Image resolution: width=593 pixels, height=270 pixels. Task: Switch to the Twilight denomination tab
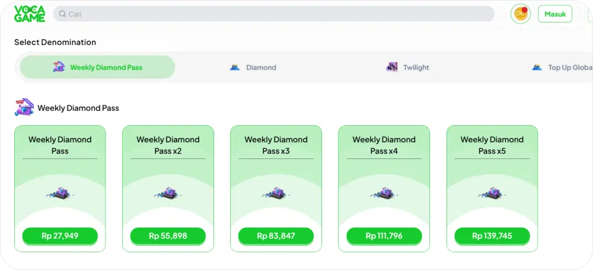click(x=416, y=67)
